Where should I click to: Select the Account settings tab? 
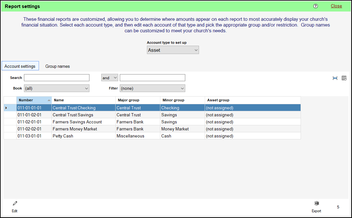(20, 66)
